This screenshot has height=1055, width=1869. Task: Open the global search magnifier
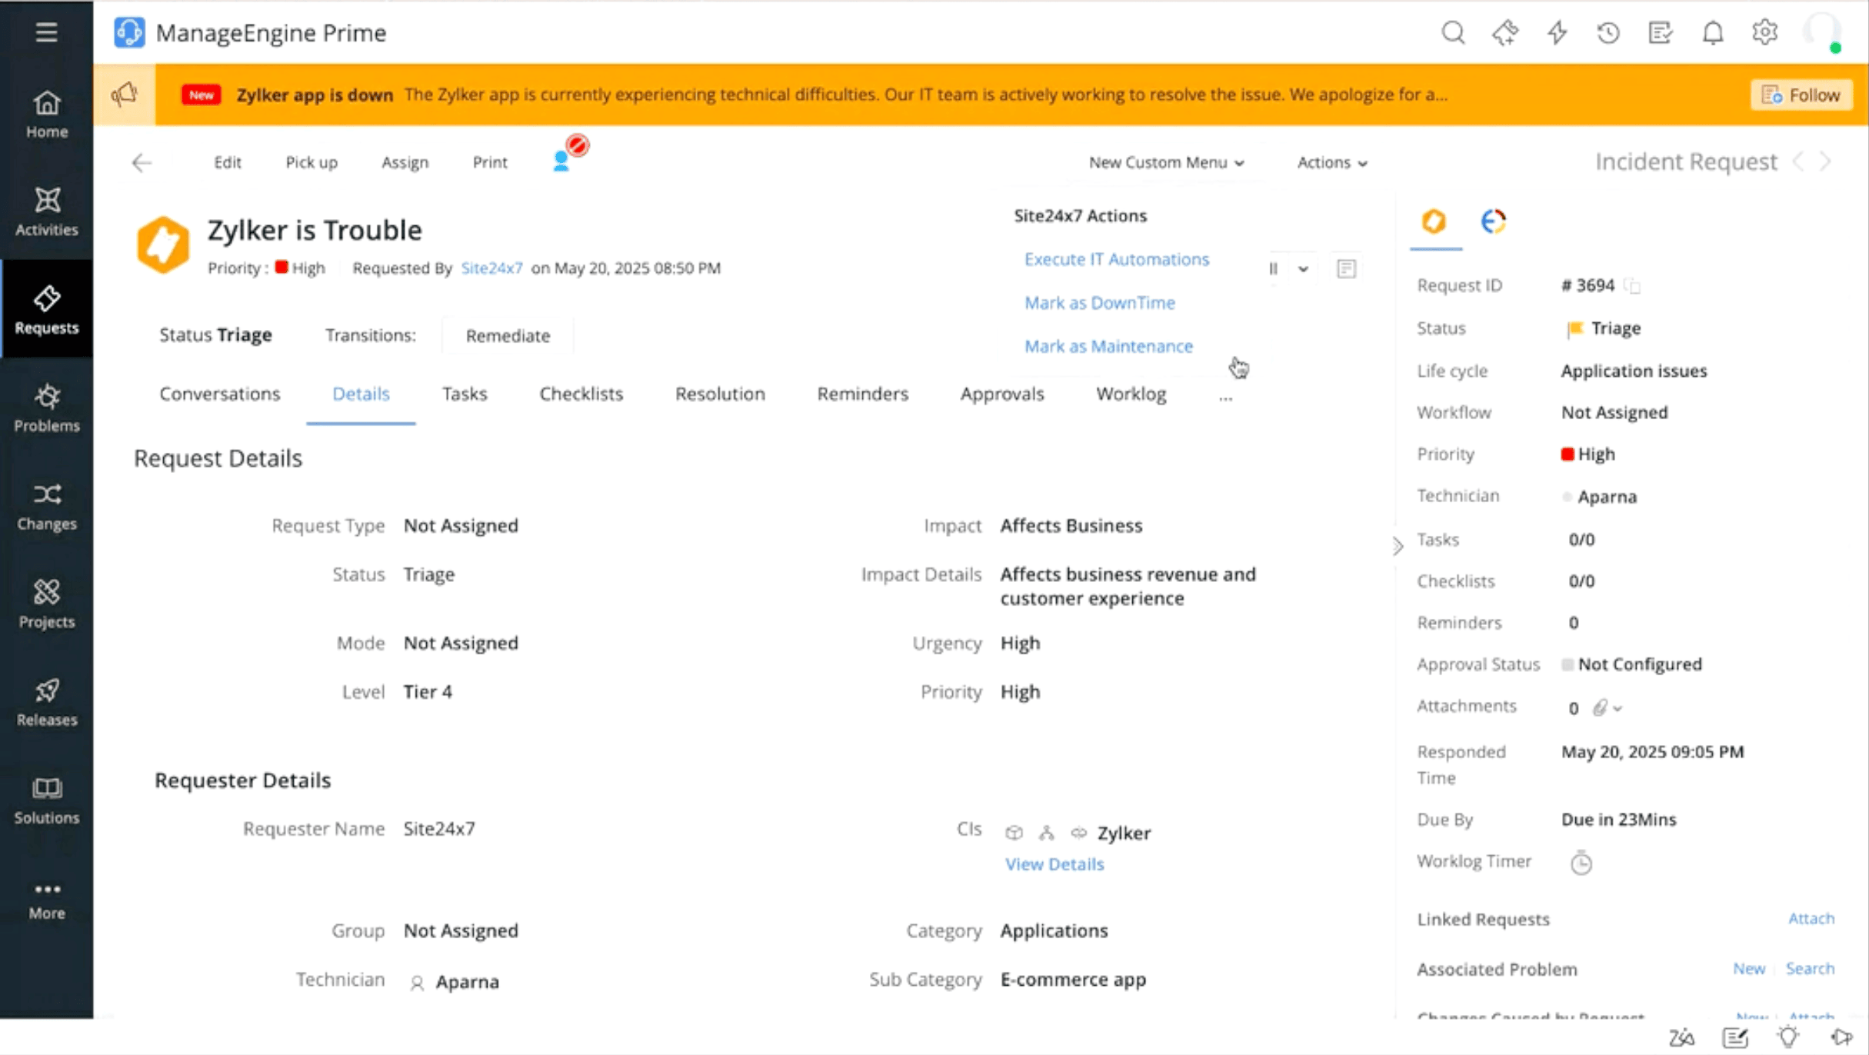click(1453, 33)
